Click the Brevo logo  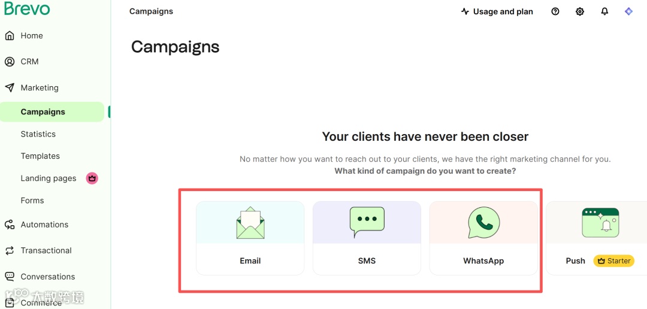pos(27,8)
